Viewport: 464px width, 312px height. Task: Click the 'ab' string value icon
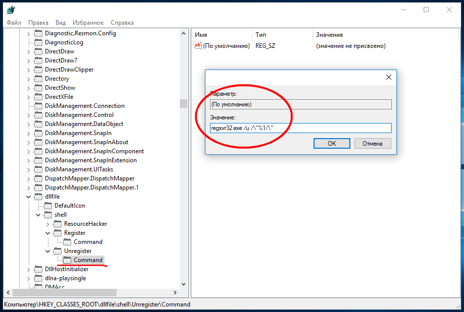coord(198,45)
